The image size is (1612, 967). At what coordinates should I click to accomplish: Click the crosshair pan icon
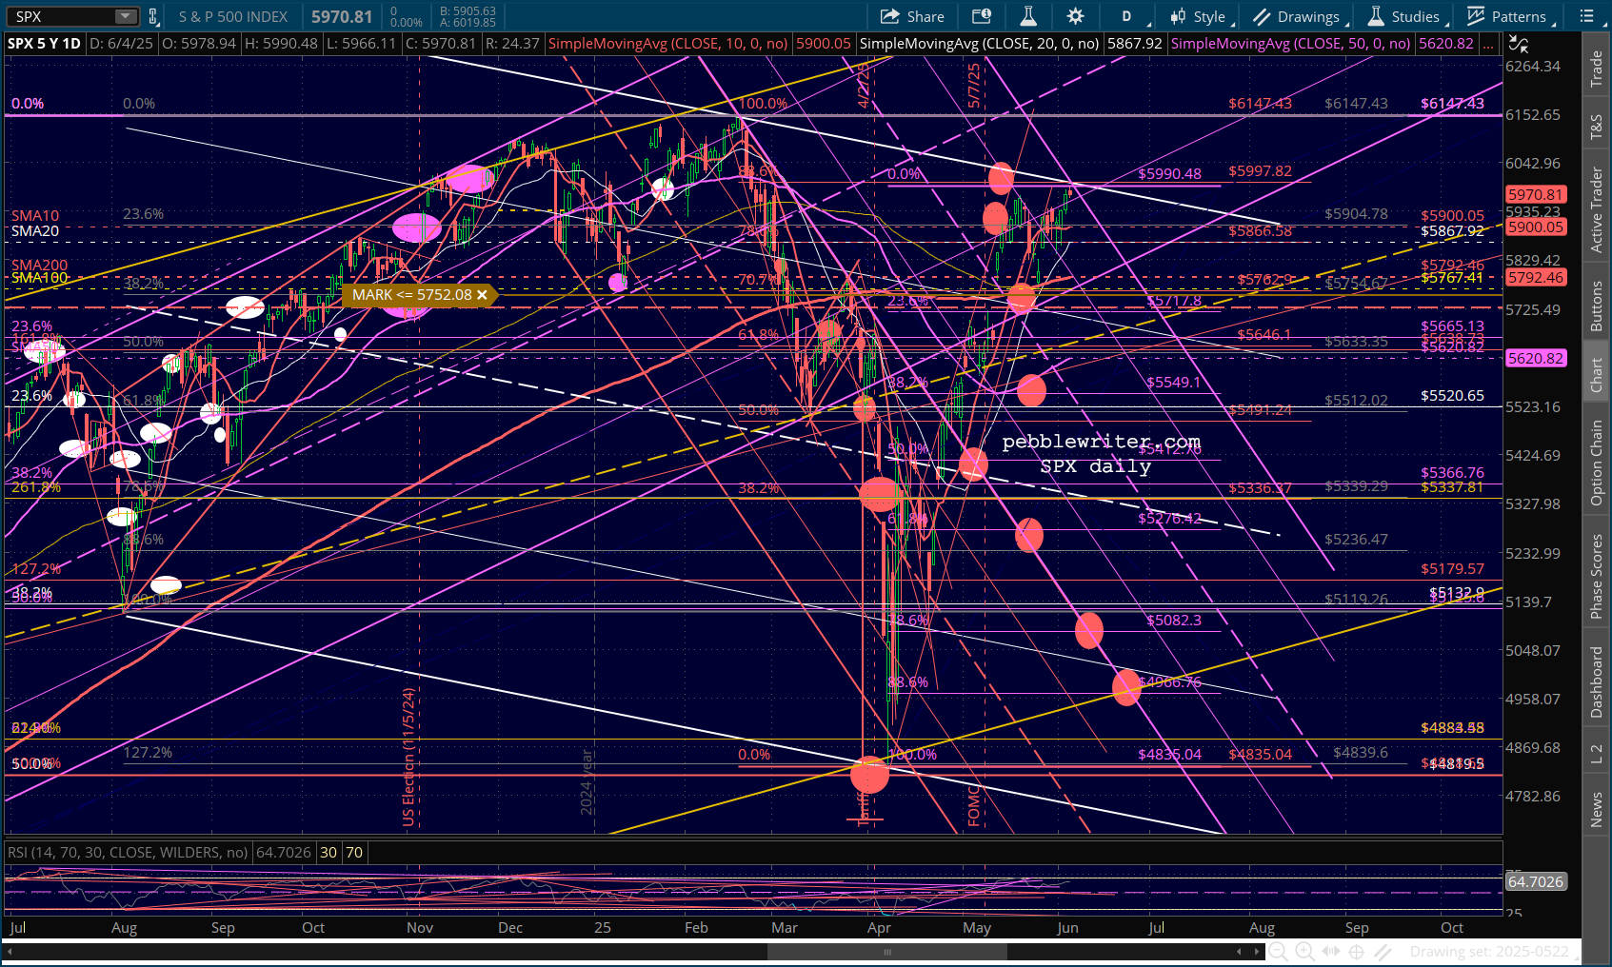(1357, 951)
